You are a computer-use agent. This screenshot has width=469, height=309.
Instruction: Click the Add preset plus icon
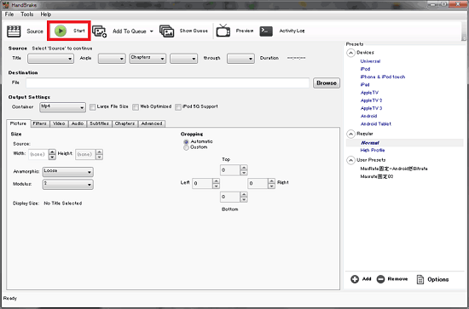[355, 279]
